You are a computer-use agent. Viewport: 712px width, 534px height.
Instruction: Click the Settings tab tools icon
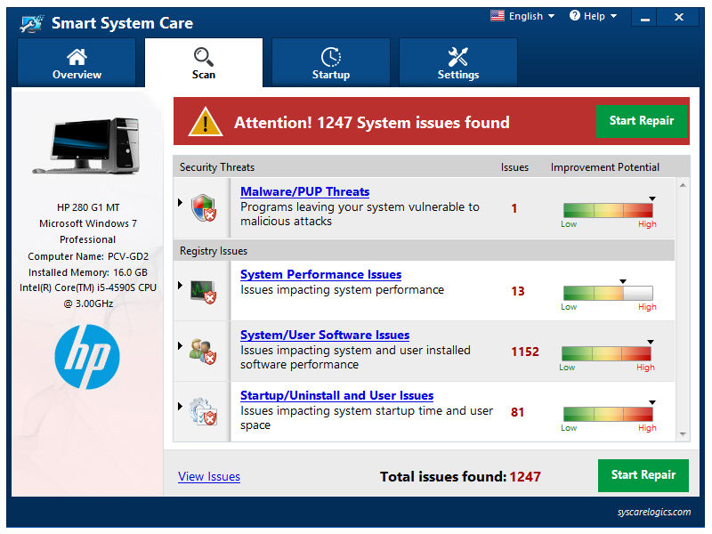pyautogui.click(x=457, y=57)
